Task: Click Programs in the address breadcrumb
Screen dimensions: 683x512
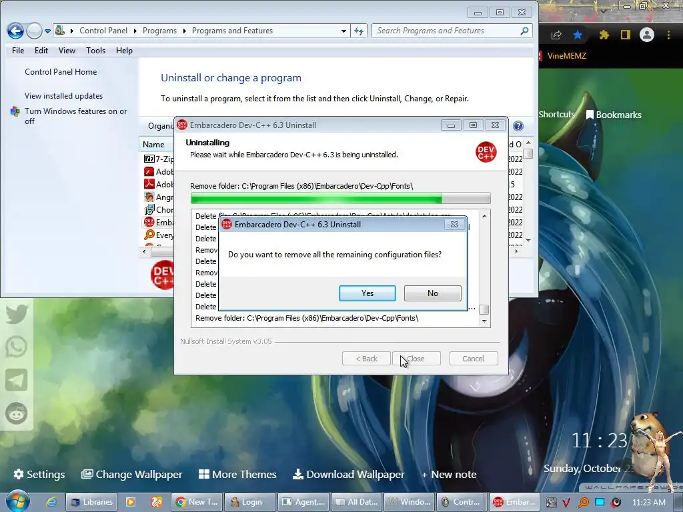Action: coord(159,31)
